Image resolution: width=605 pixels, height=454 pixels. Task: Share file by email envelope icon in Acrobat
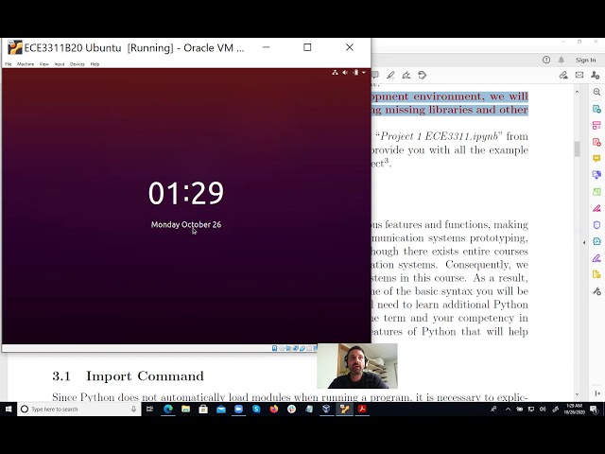[580, 75]
